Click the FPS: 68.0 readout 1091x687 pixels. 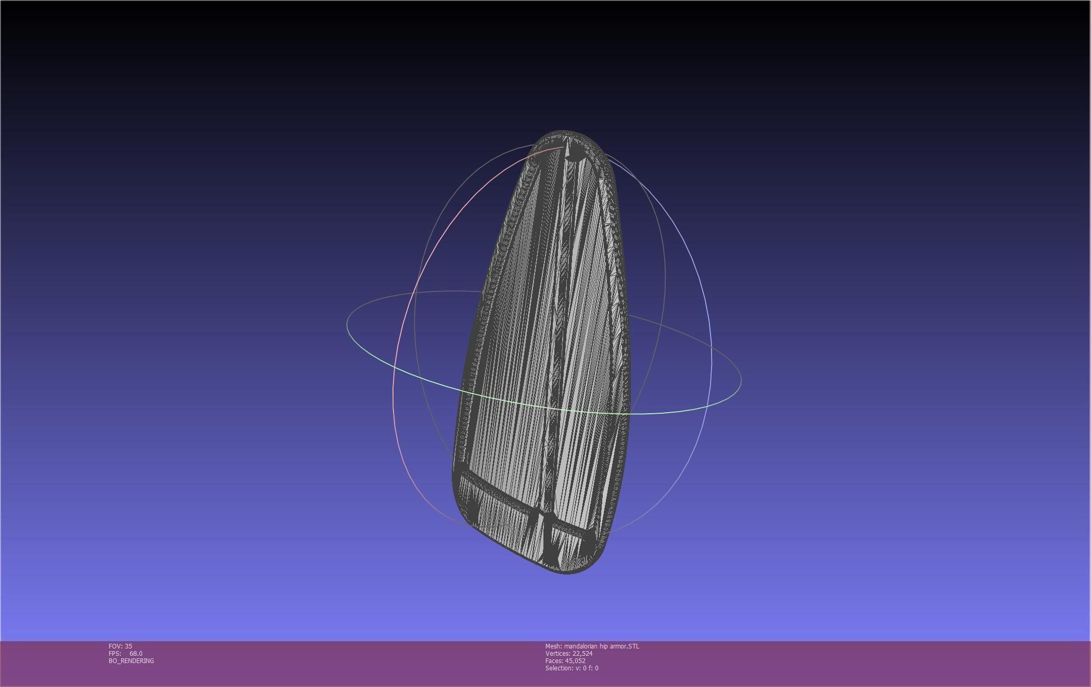pos(125,653)
